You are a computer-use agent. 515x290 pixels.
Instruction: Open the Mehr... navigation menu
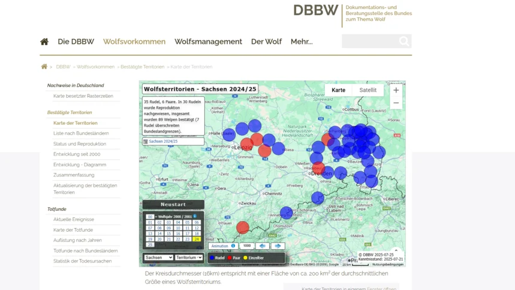pos(302,42)
